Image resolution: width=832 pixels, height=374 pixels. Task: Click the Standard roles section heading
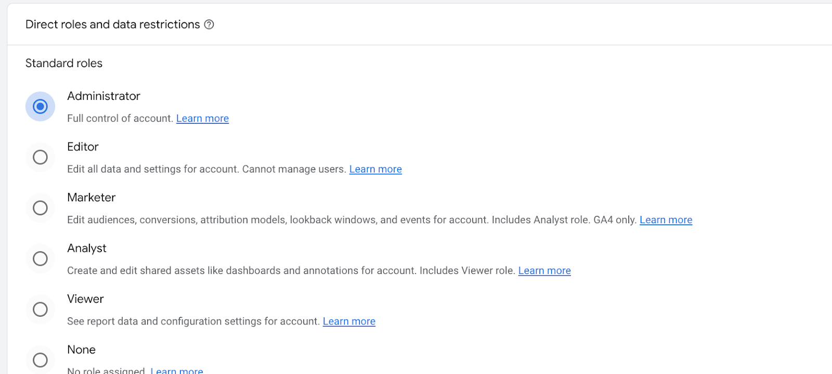pos(64,63)
